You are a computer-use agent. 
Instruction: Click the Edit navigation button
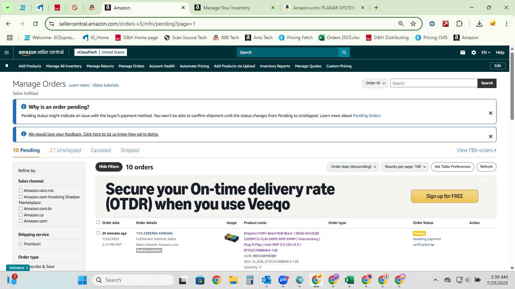(x=498, y=66)
